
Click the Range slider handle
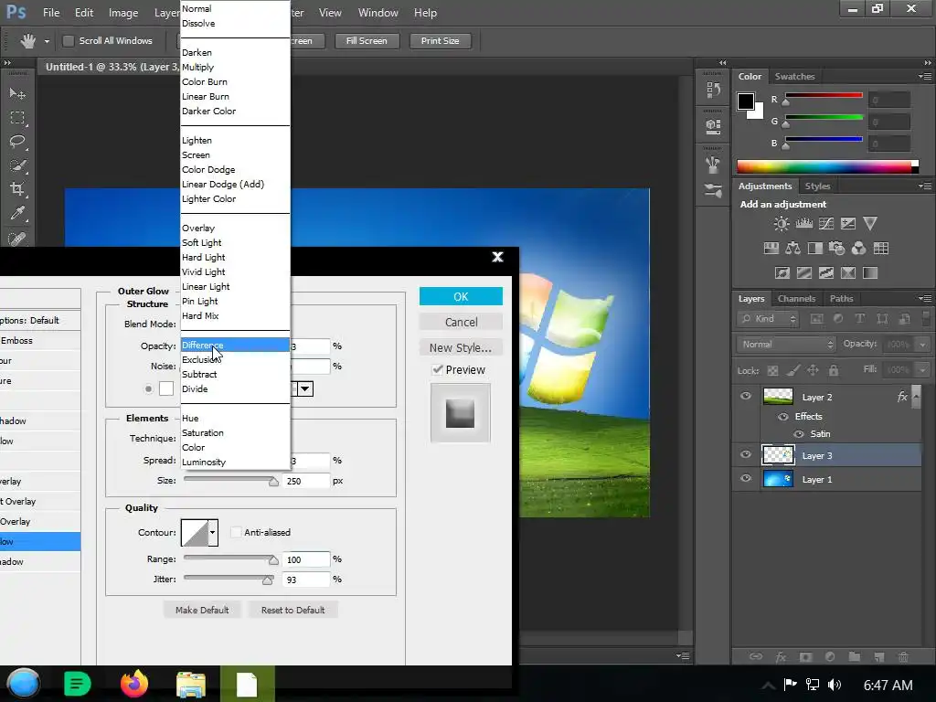(273, 560)
